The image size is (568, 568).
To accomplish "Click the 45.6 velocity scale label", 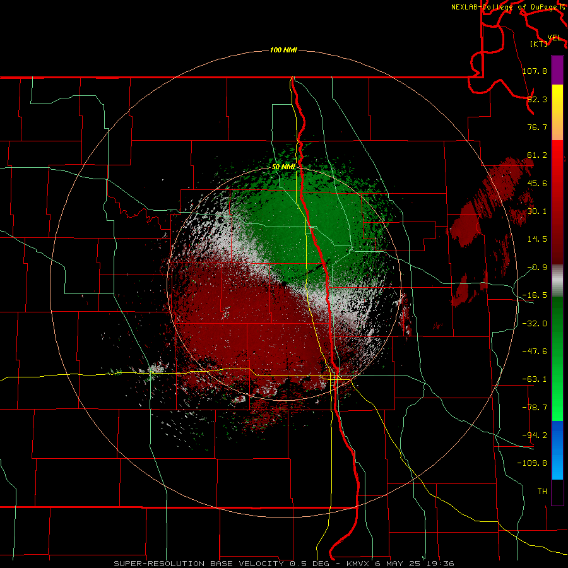I will (x=537, y=183).
